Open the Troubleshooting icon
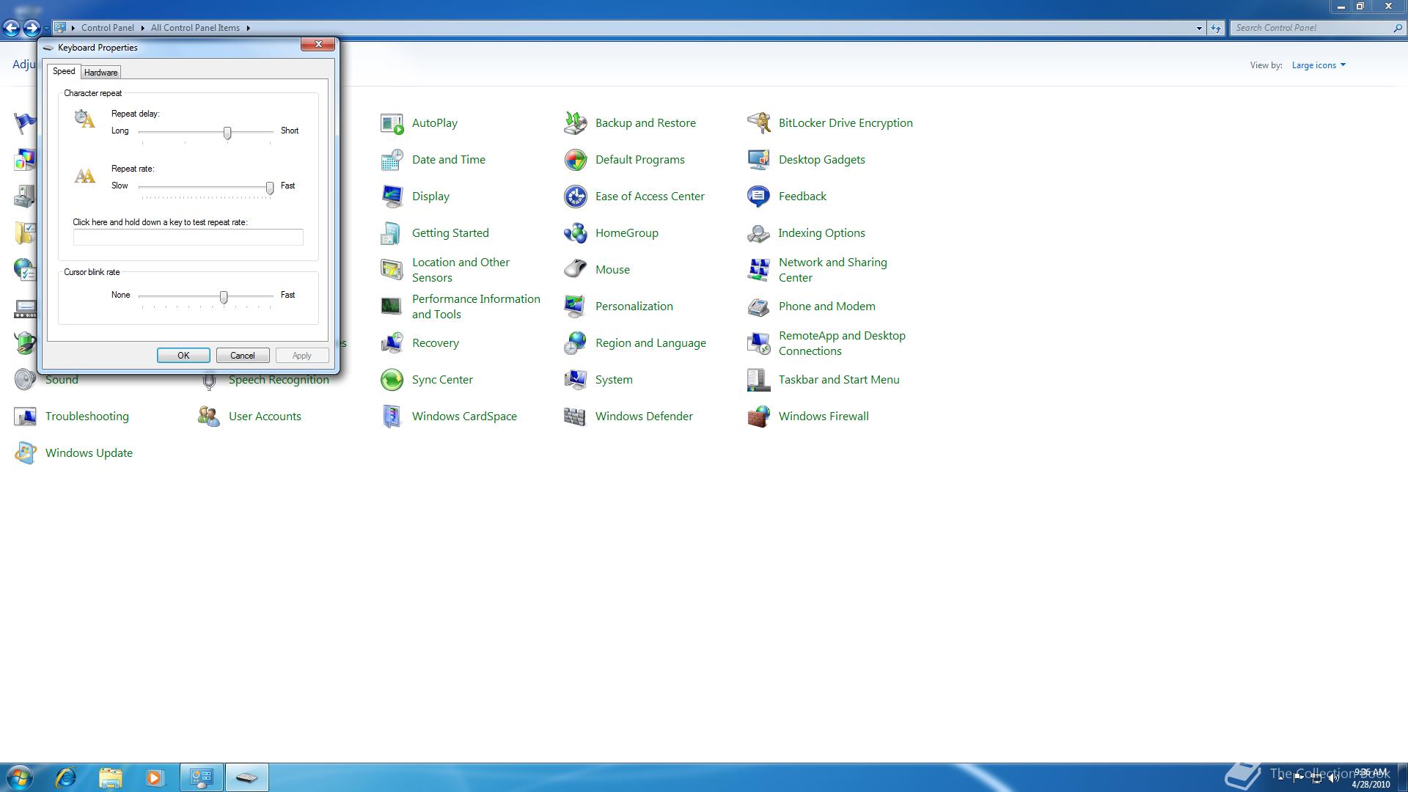Viewport: 1408px width, 792px height. (x=25, y=417)
